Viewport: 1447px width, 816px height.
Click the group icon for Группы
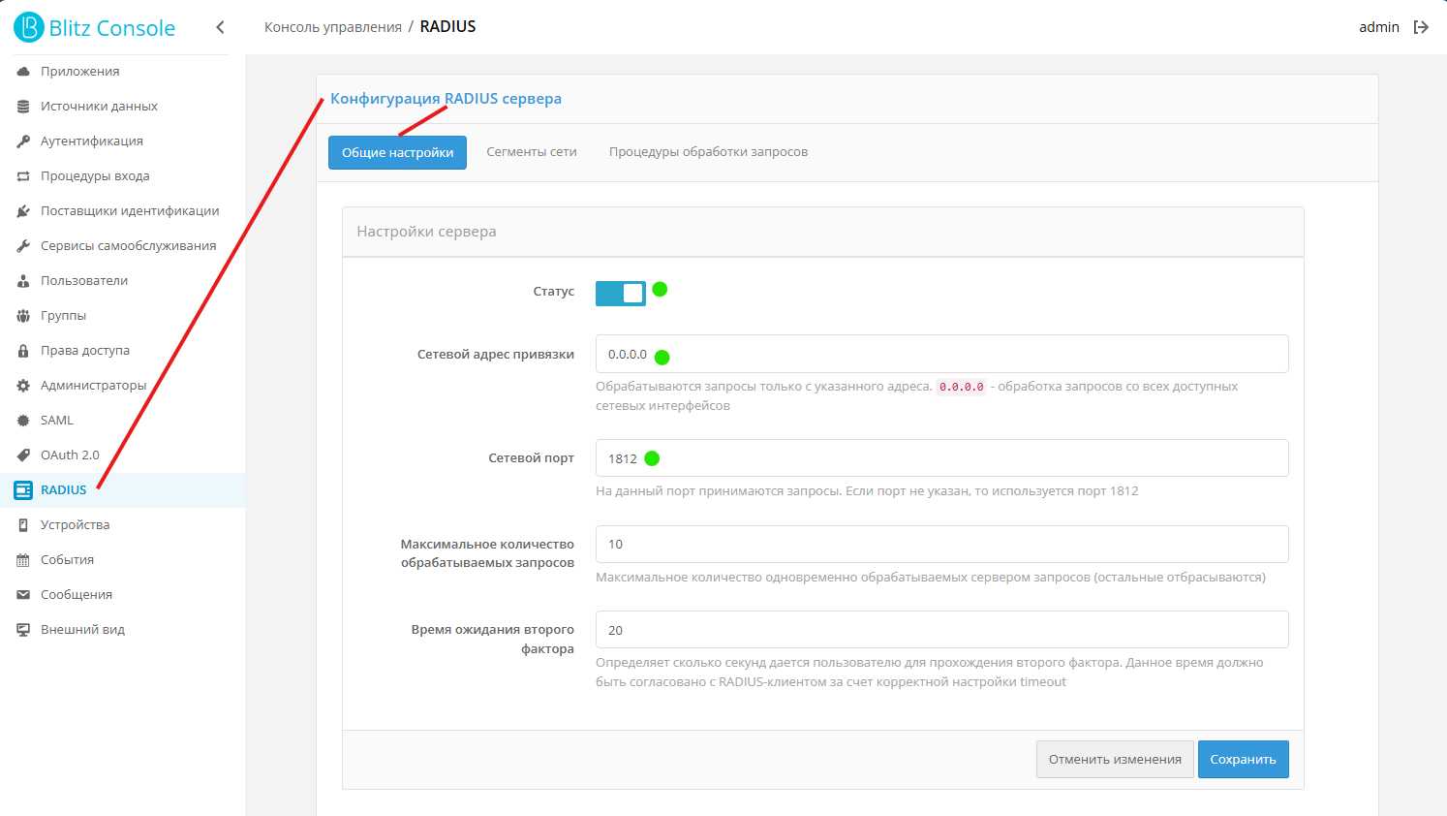pos(23,316)
